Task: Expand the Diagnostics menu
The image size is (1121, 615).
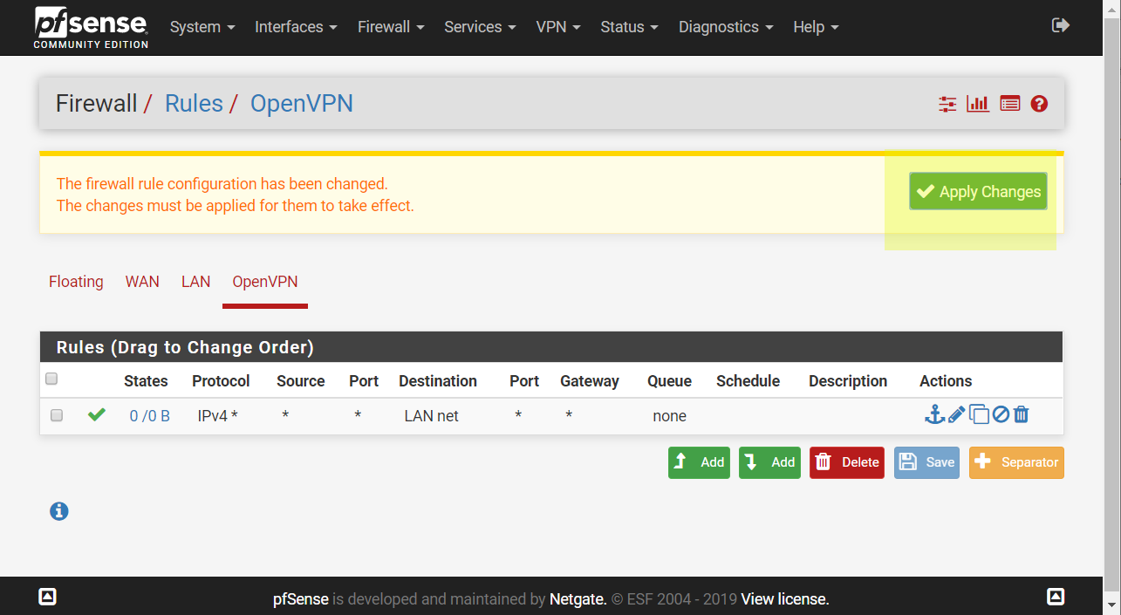Action: click(726, 27)
